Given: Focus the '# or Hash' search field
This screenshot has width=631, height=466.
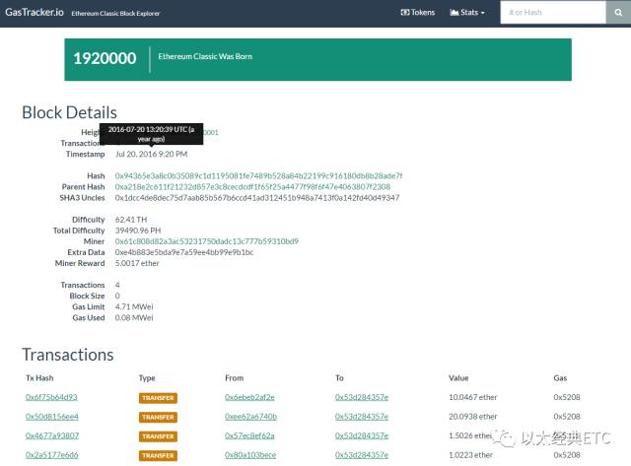Looking at the screenshot, I should (553, 13).
